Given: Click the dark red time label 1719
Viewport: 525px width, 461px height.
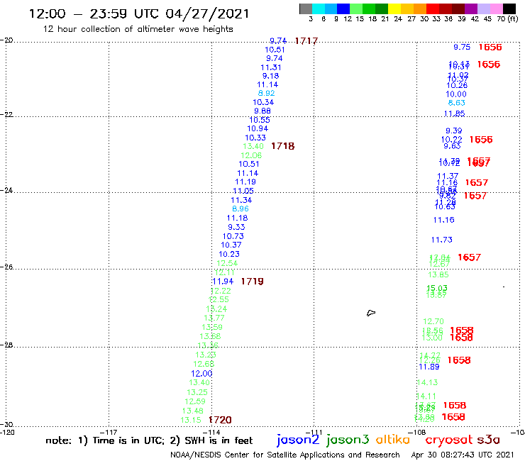Looking at the screenshot, I should (x=253, y=282).
